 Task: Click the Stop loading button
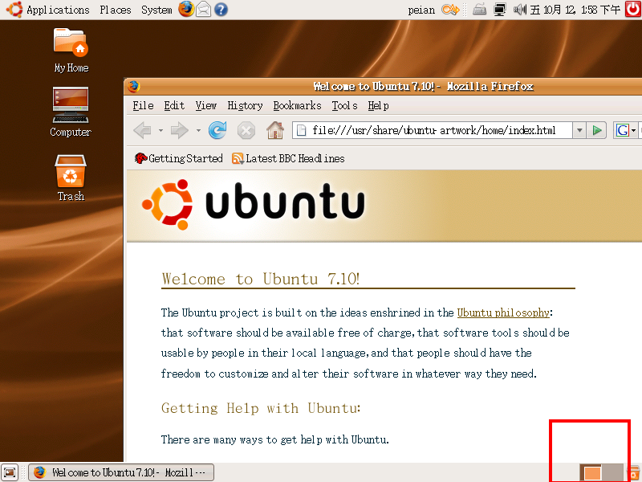[x=246, y=131]
